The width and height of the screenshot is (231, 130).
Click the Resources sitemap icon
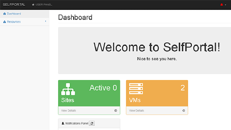5,22
